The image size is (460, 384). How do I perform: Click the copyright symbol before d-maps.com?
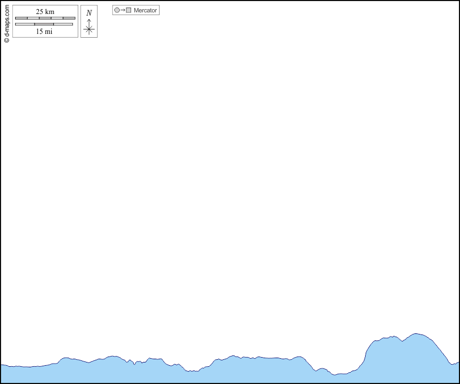pyautogui.click(x=6, y=40)
